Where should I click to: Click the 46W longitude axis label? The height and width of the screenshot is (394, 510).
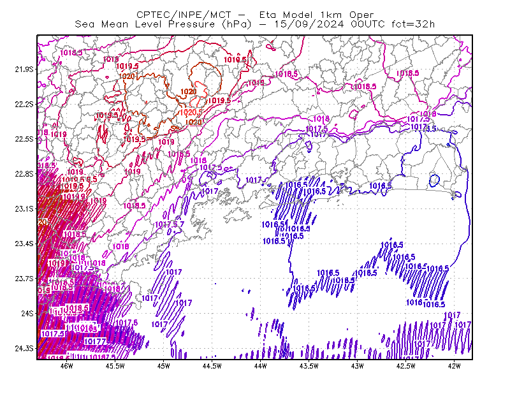[67, 366]
